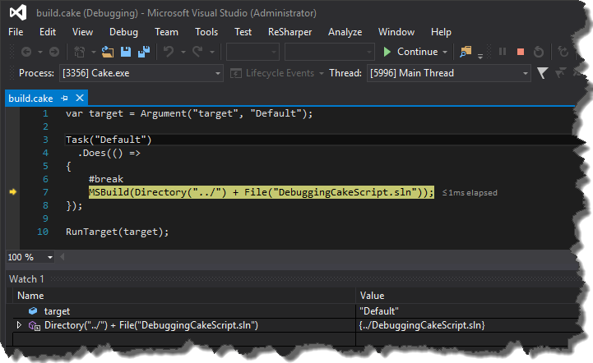Click the Name column header
593x363 pixels.
point(30,296)
